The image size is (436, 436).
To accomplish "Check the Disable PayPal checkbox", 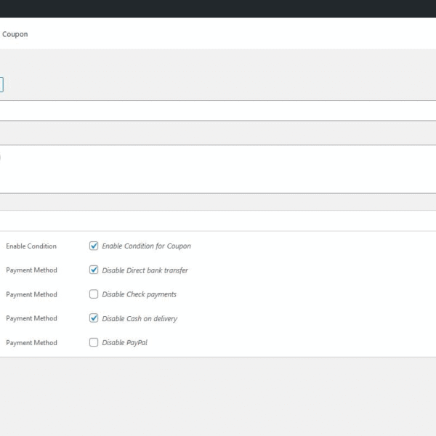I will pos(94,342).
